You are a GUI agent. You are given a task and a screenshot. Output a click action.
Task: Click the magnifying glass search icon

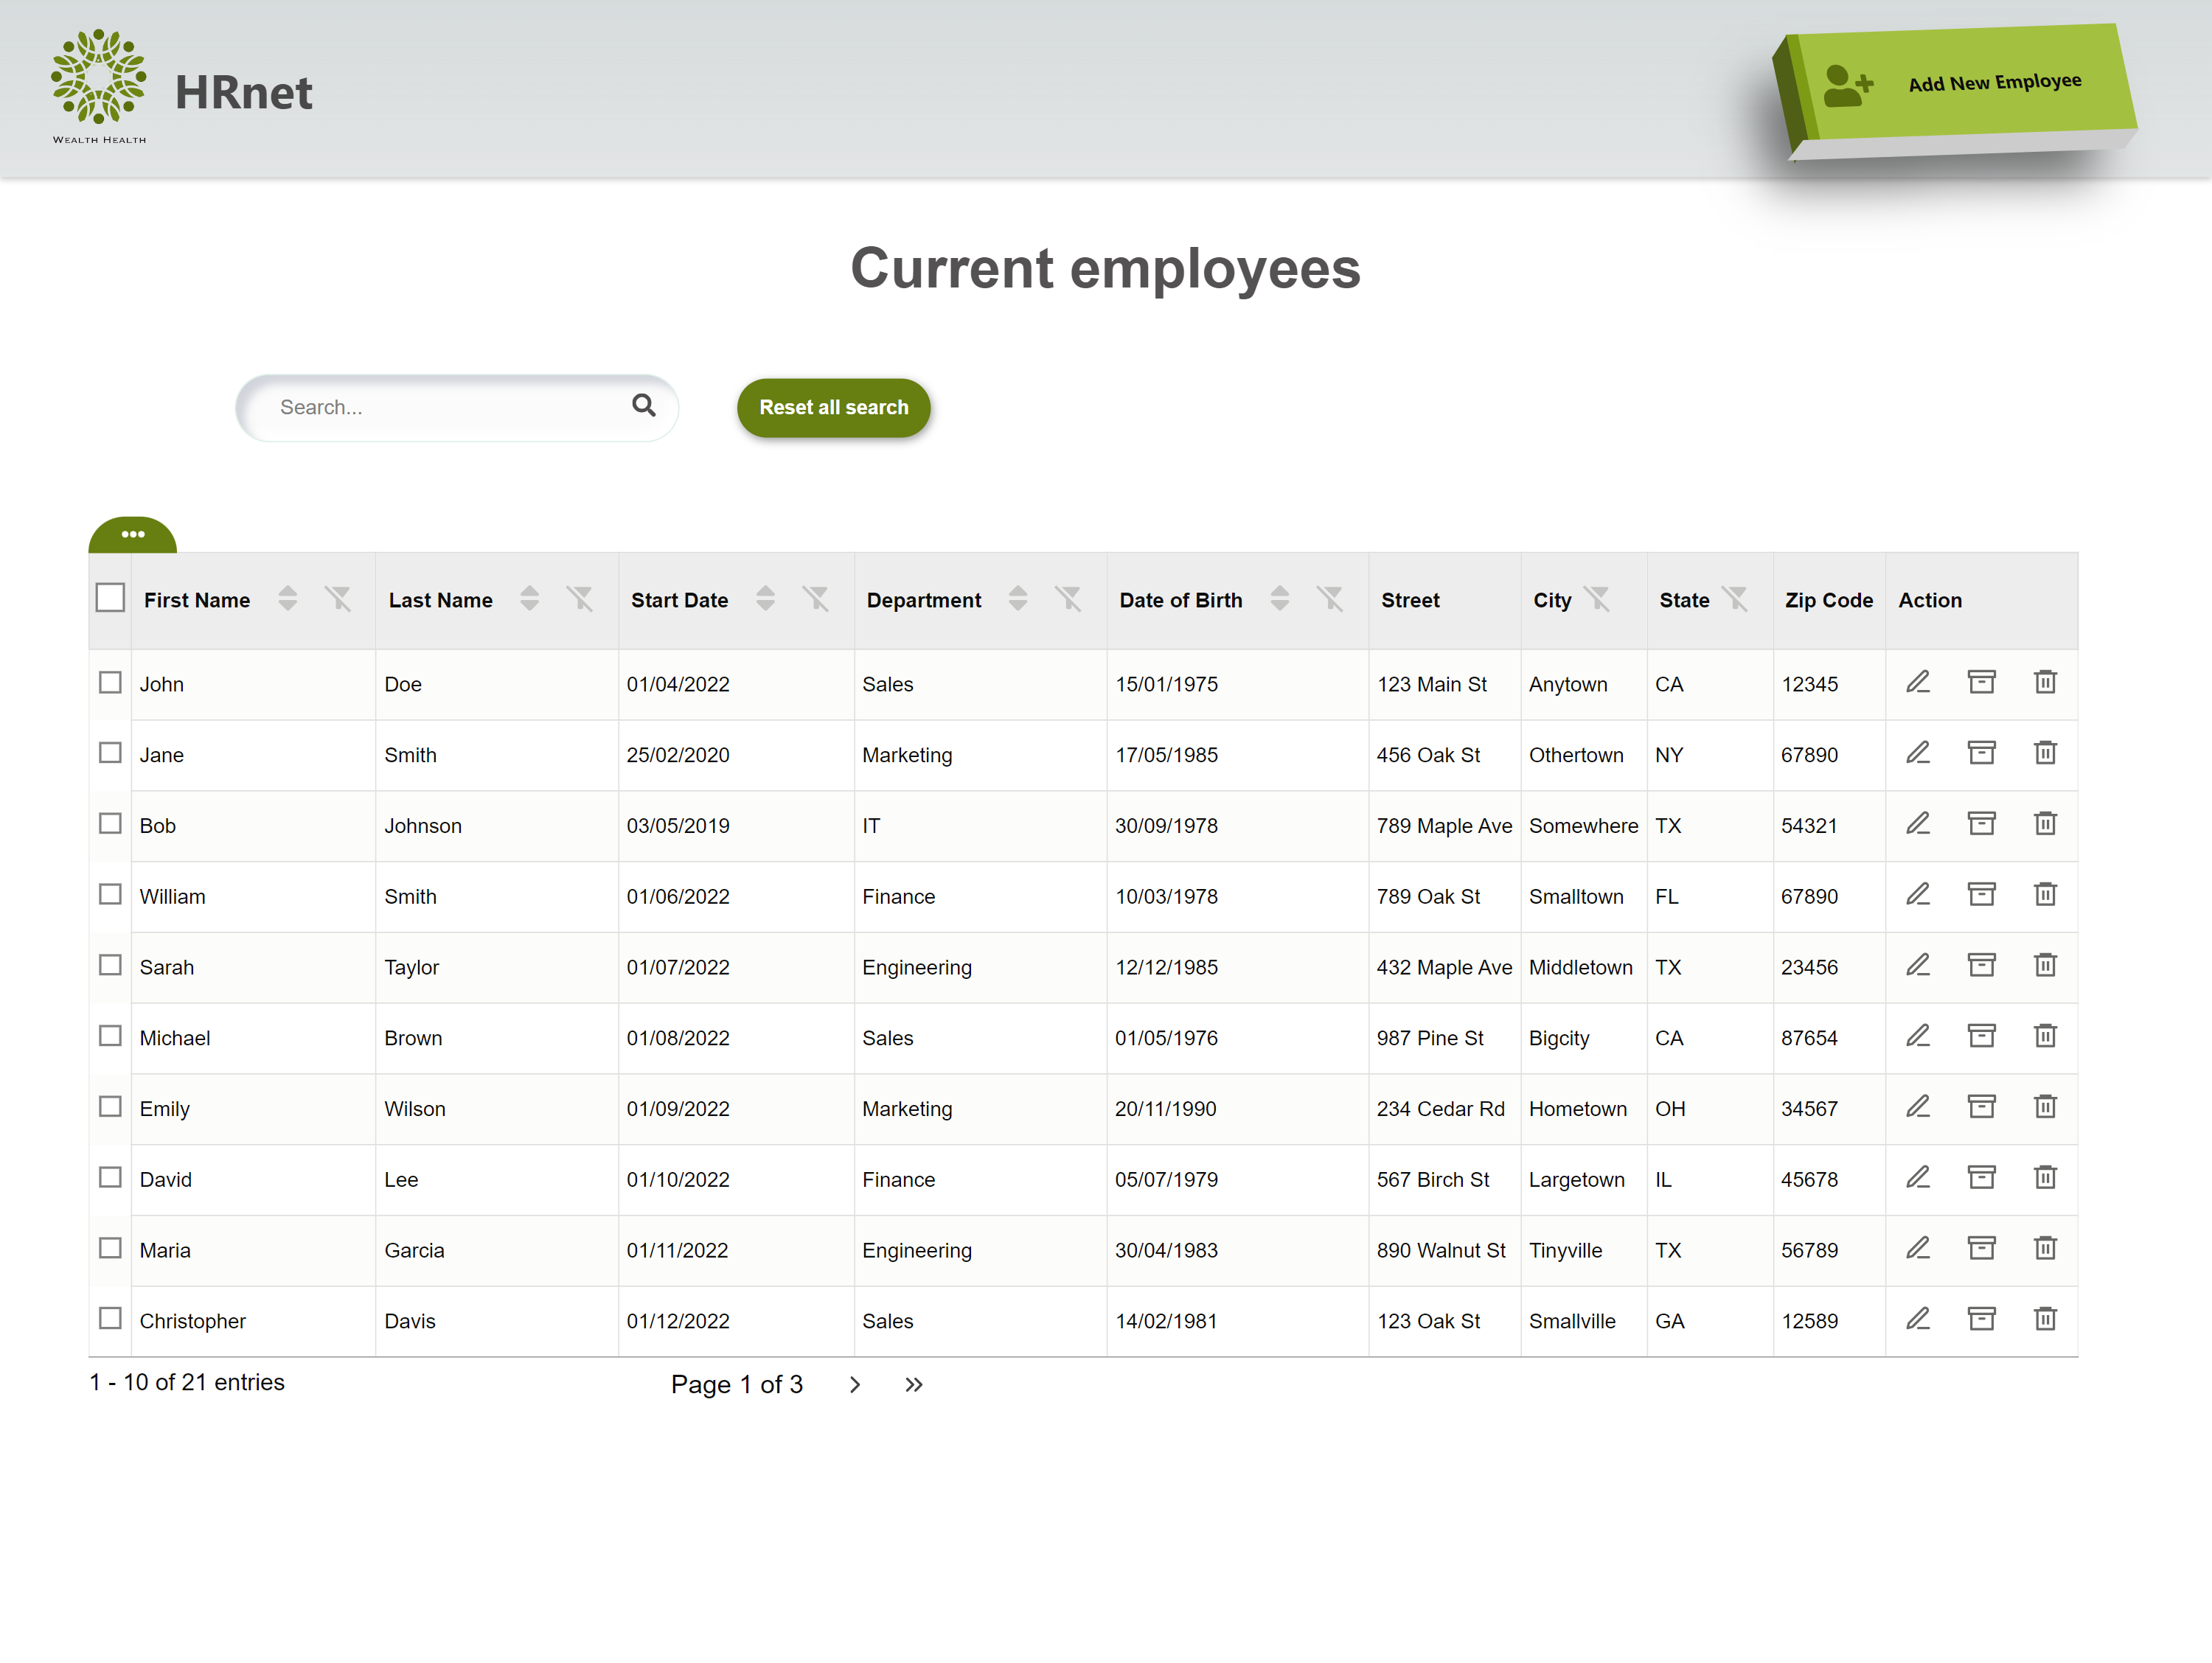click(x=644, y=405)
